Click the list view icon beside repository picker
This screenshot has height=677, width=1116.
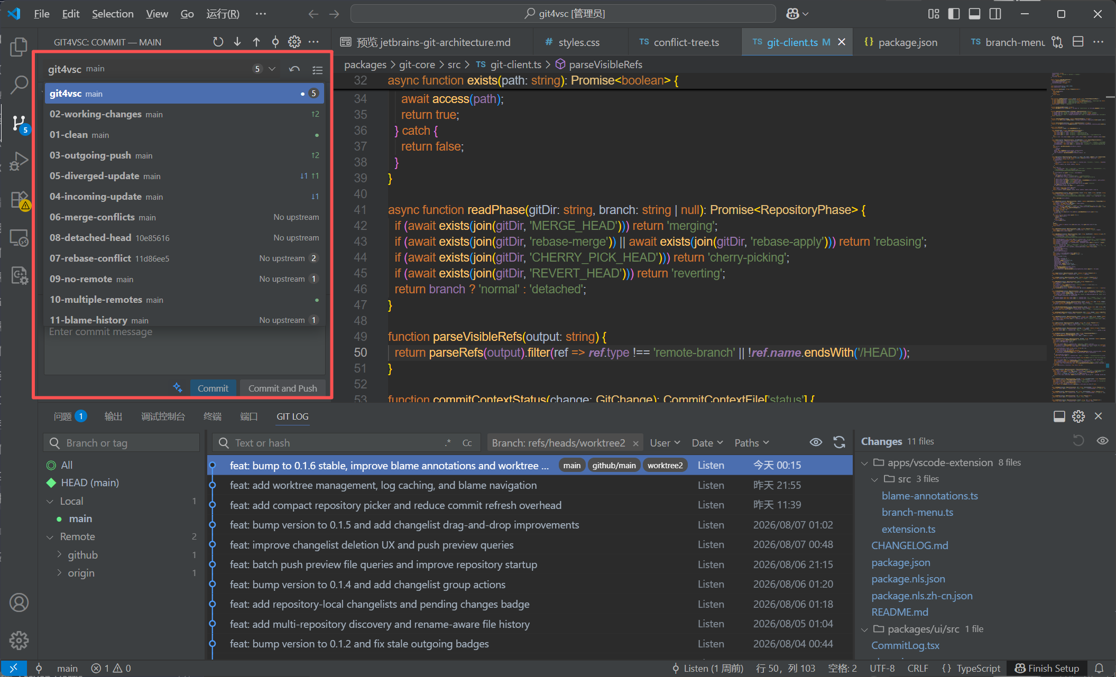pyautogui.click(x=317, y=69)
